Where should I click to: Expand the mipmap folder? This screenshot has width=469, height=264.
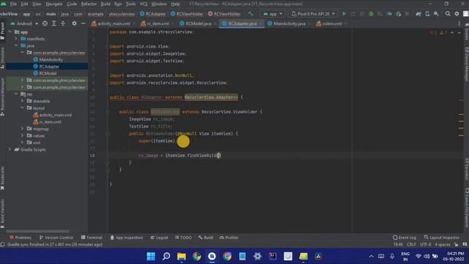23,129
